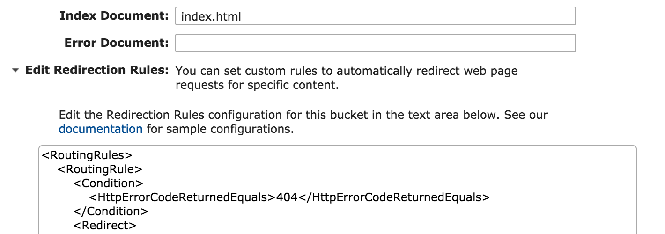Click 'Edit the Redirection Rules configuration' paragraph

[303, 122]
